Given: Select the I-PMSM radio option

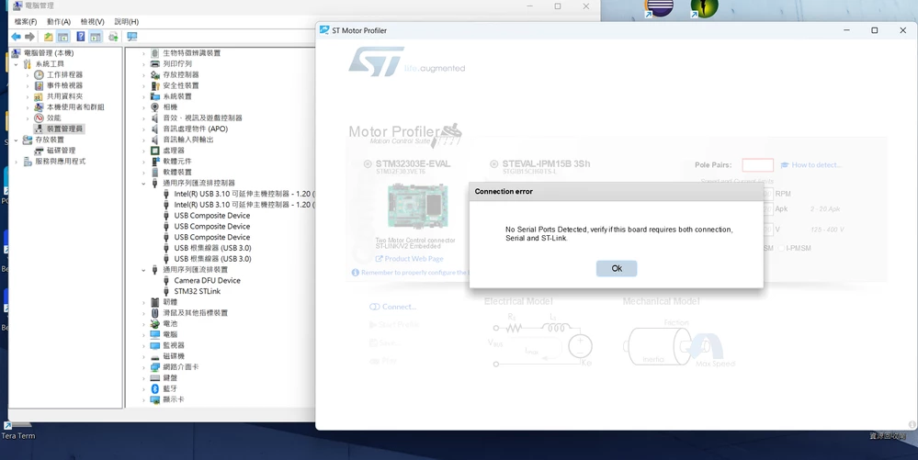Looking at the screenshot, I should (x=781, y=248).
